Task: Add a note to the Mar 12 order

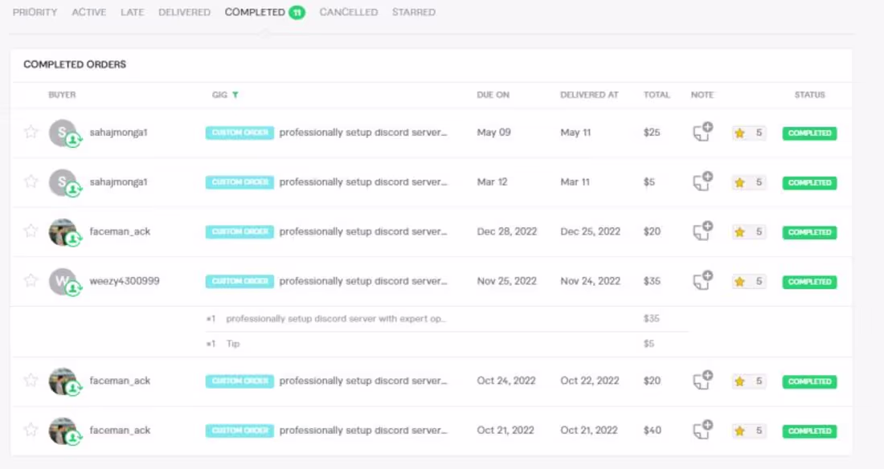Action: click(702, 182)
